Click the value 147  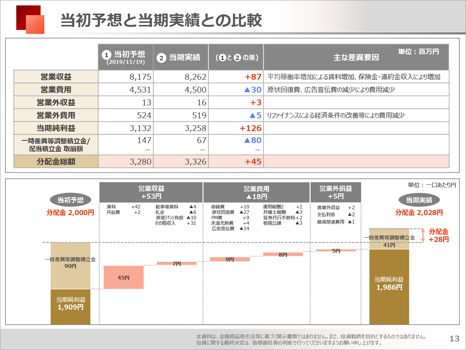coord(144,140)
